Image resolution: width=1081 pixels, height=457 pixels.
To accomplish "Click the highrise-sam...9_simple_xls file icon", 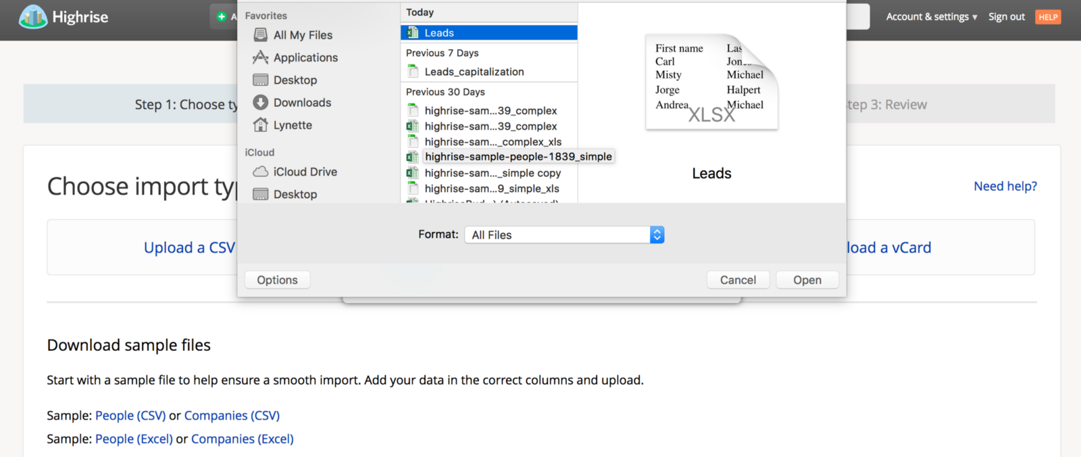I will coord(412,189).
